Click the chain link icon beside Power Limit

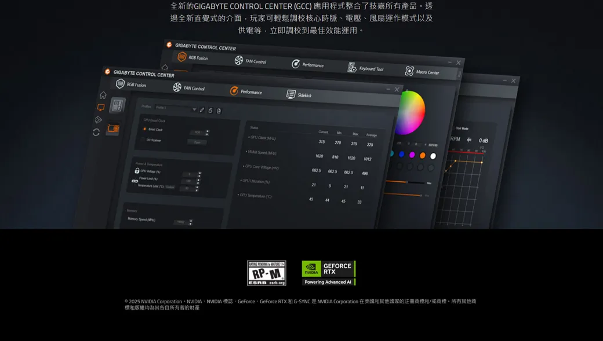pos(135,181)
